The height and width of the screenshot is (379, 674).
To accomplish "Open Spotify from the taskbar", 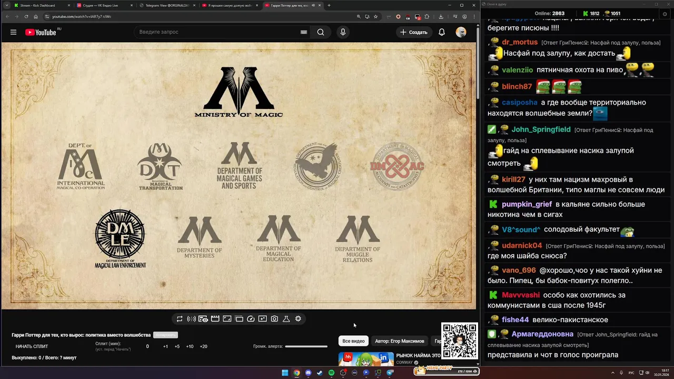I will 331,373.
